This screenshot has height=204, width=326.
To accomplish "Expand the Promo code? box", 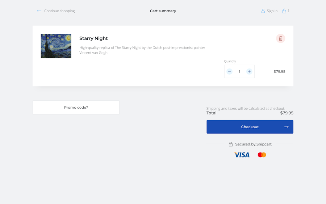I will [76, 108].
